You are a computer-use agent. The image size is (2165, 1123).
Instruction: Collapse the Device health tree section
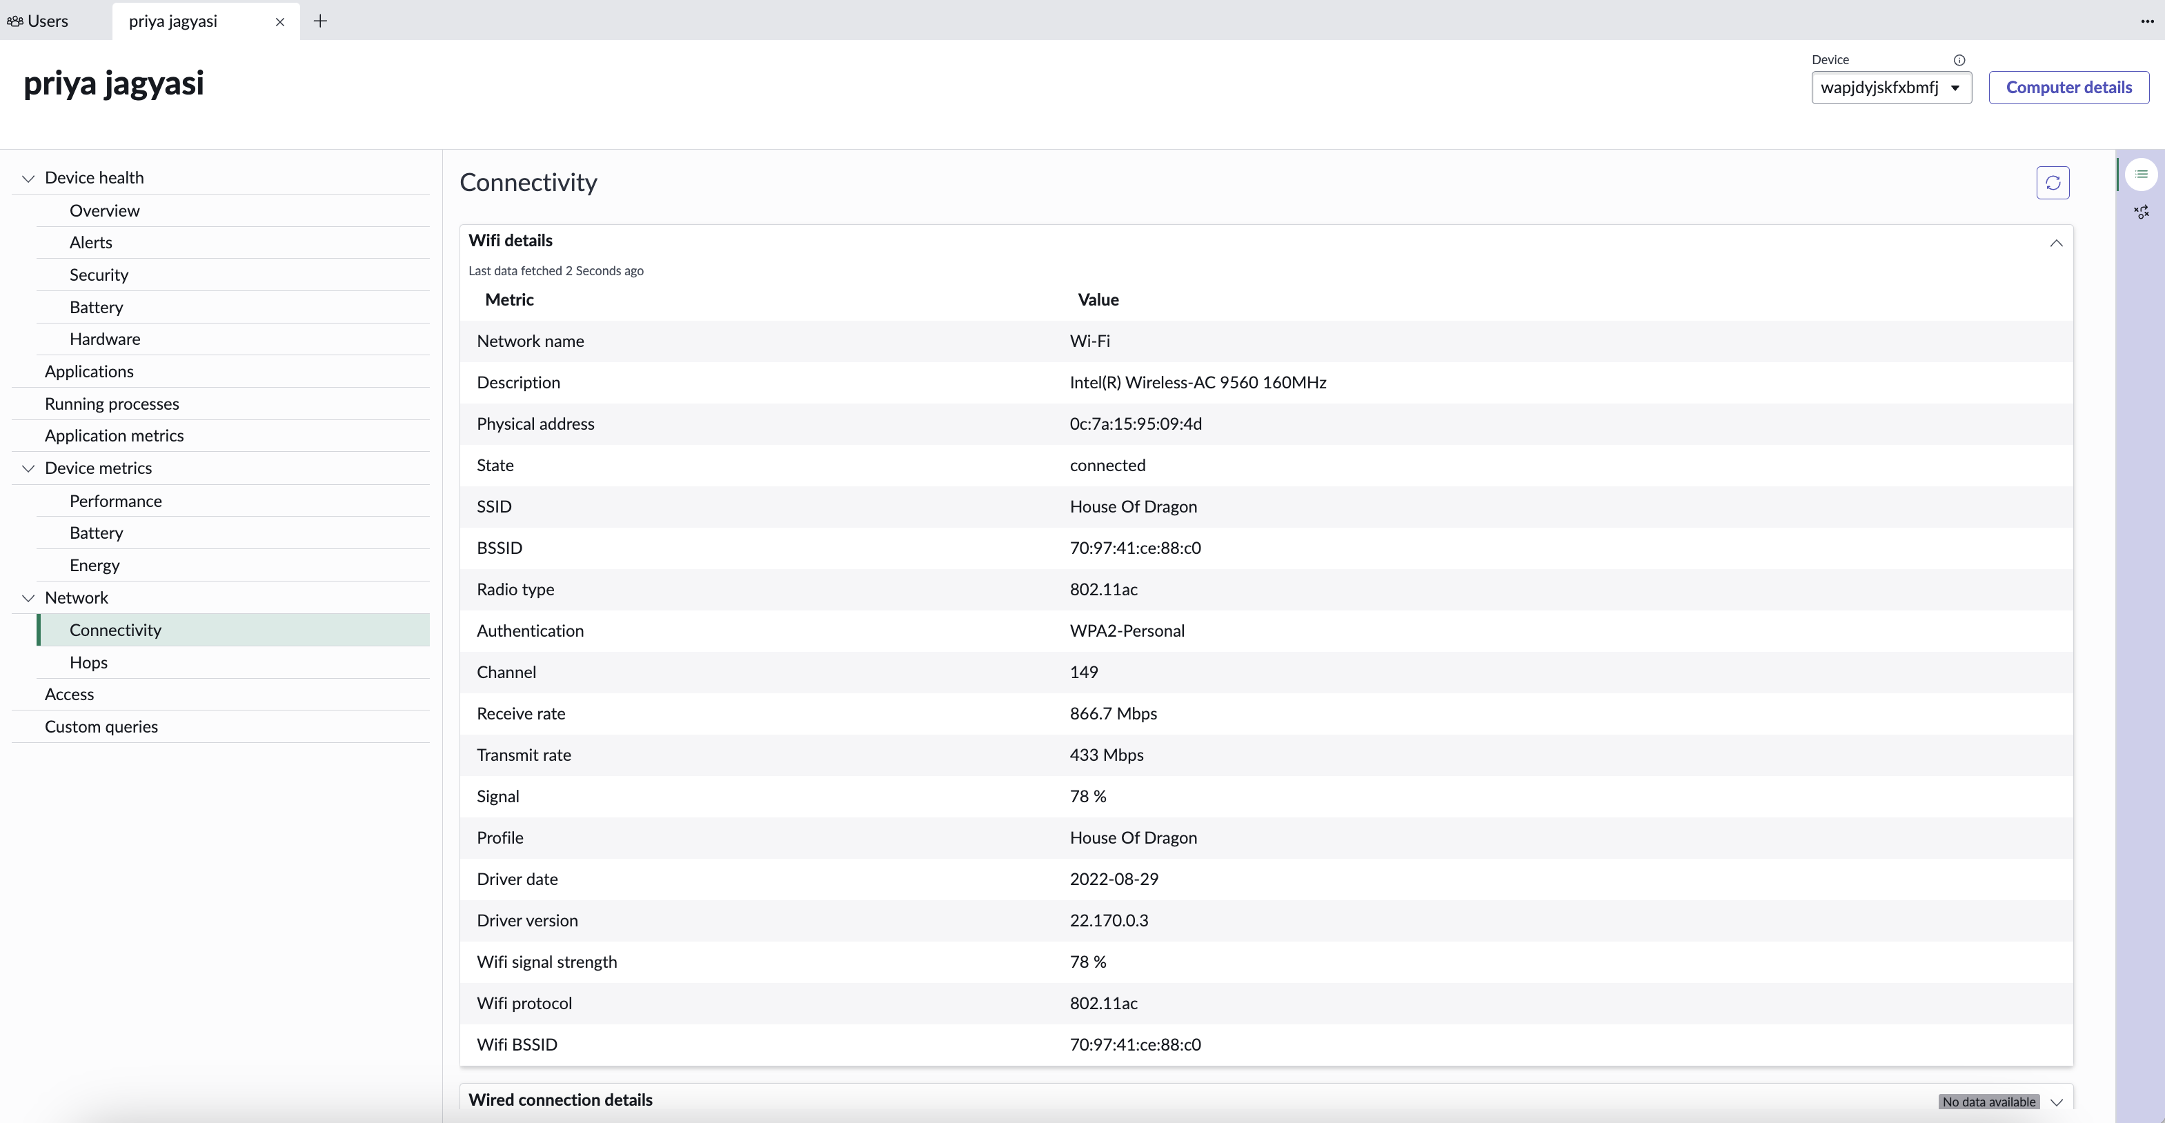coord(28,178)
